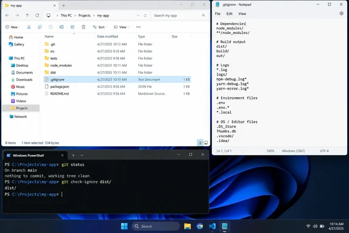Expand the address bar history dropdown

(138, 15)
